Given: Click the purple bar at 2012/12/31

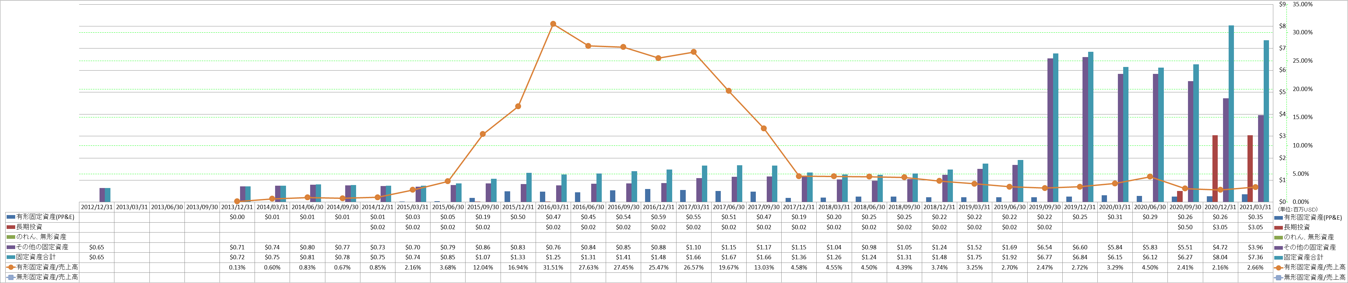Looking at the screenshot, I should [x=102, y=195].
